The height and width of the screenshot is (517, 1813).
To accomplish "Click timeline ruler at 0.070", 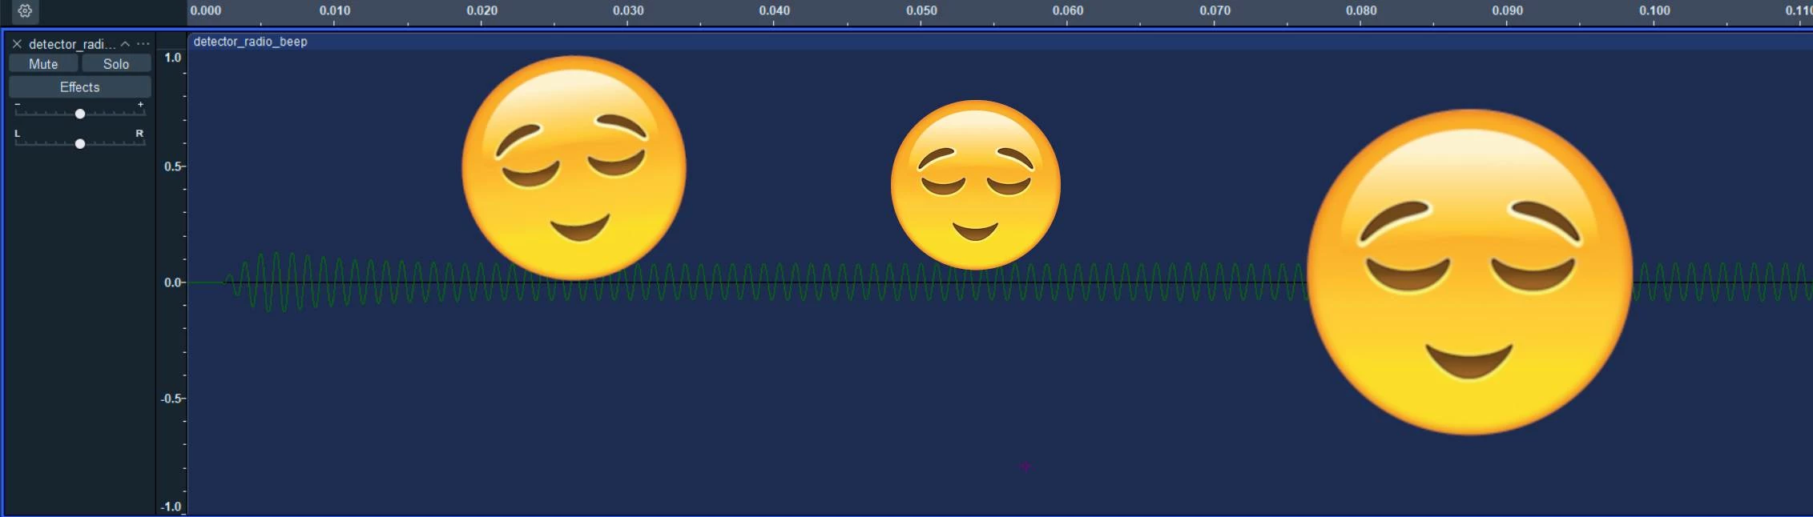I will [x=1215, y=11].
